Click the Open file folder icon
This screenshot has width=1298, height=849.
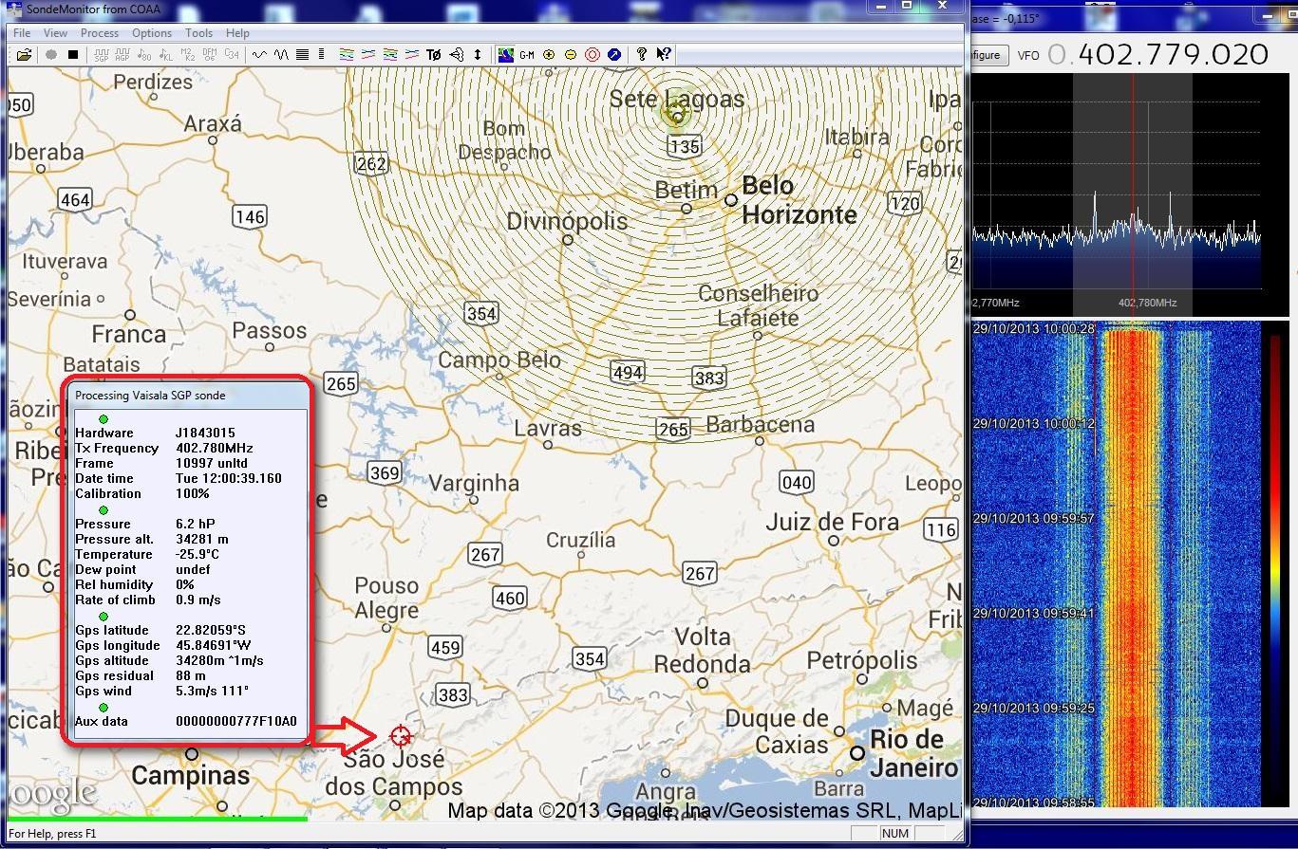click(x=24, y=55)
